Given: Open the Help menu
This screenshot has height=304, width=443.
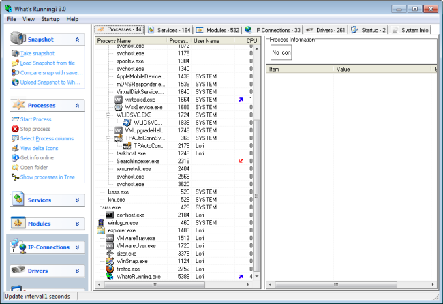Looking at the screenshot, I should pyautogui.click(x=72, y=19).
